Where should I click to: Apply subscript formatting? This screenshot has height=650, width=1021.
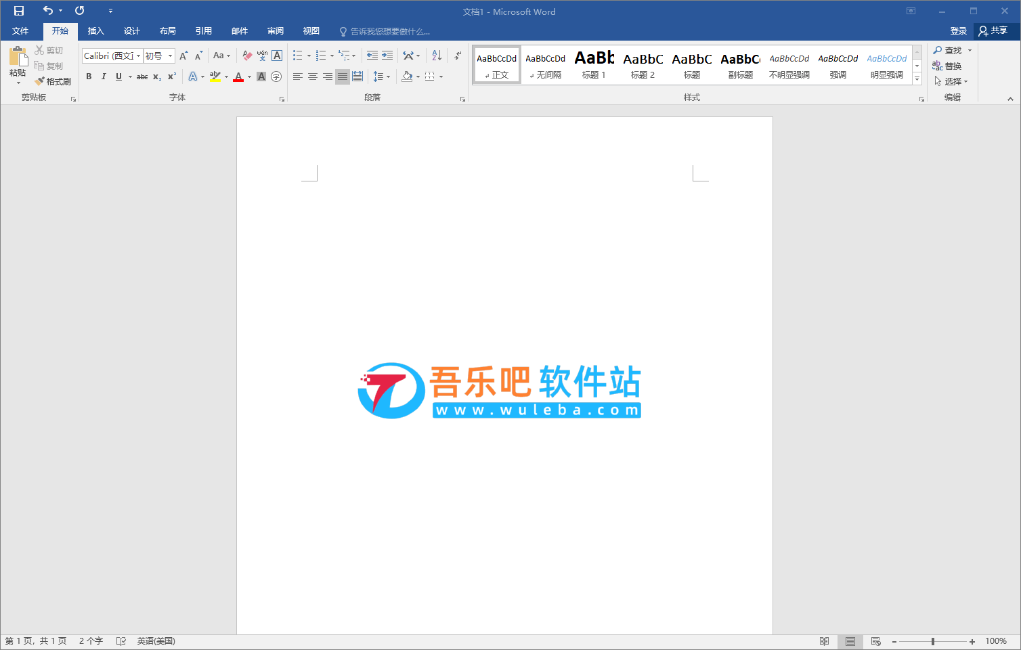(x=156, y=77)
